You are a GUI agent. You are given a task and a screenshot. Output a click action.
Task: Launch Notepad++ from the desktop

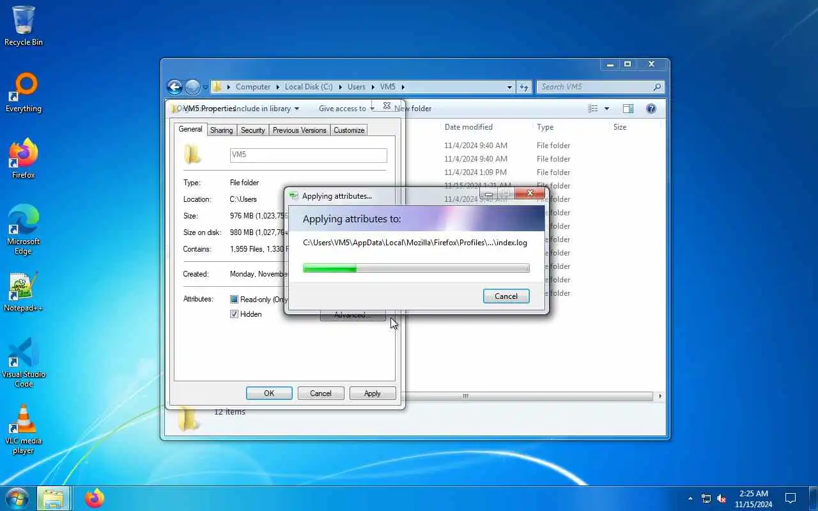(24, 292)
